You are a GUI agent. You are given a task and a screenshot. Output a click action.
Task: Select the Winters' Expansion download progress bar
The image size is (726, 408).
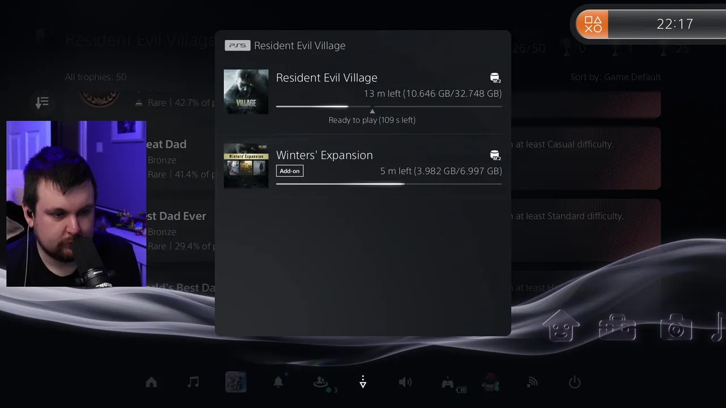point(389,184)
